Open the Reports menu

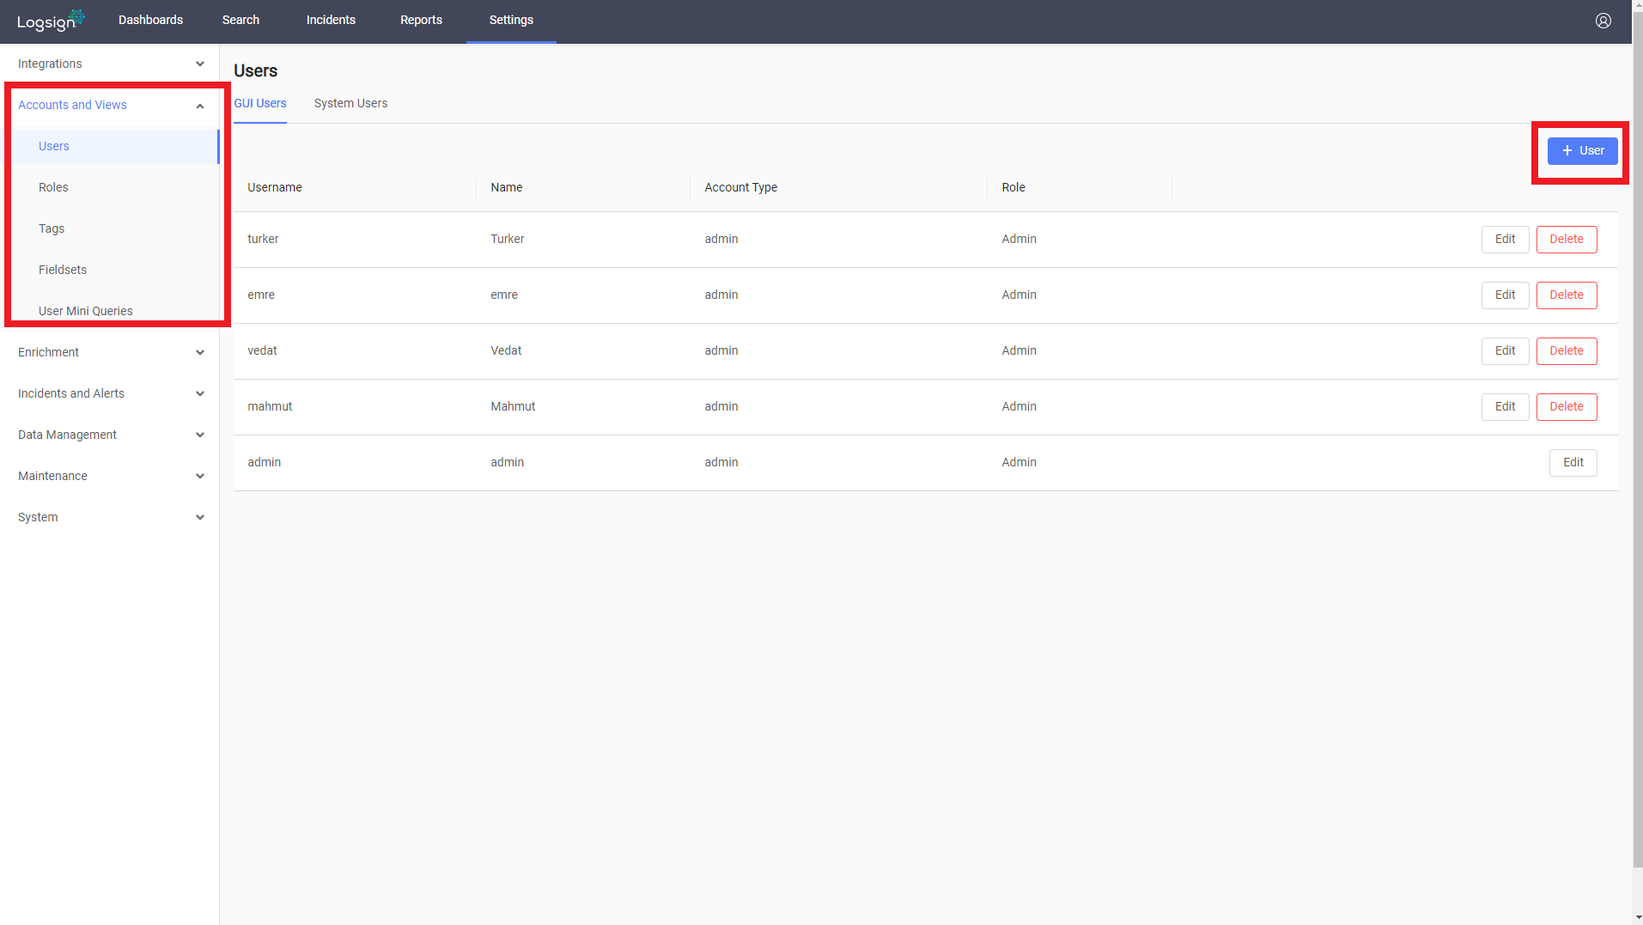pyautogui.click(x=421, y=20)
